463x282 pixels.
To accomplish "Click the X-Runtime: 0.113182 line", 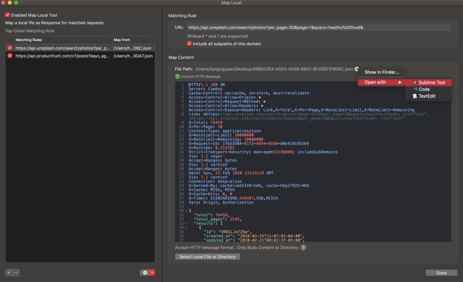I will [x=212, y=148].
